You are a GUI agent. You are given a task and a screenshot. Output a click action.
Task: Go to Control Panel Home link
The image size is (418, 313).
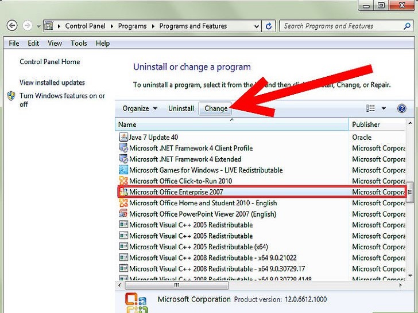pos(49,62)
